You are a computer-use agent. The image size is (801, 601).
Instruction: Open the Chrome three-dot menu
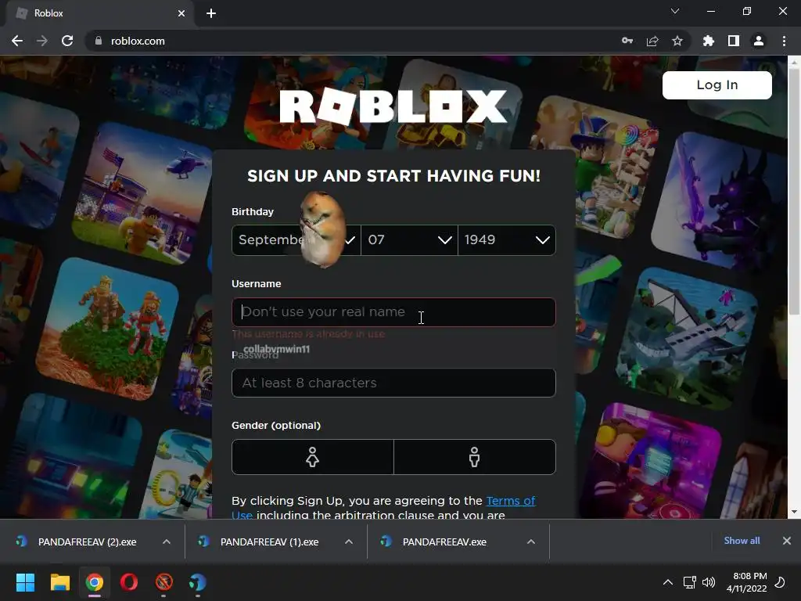784,41
